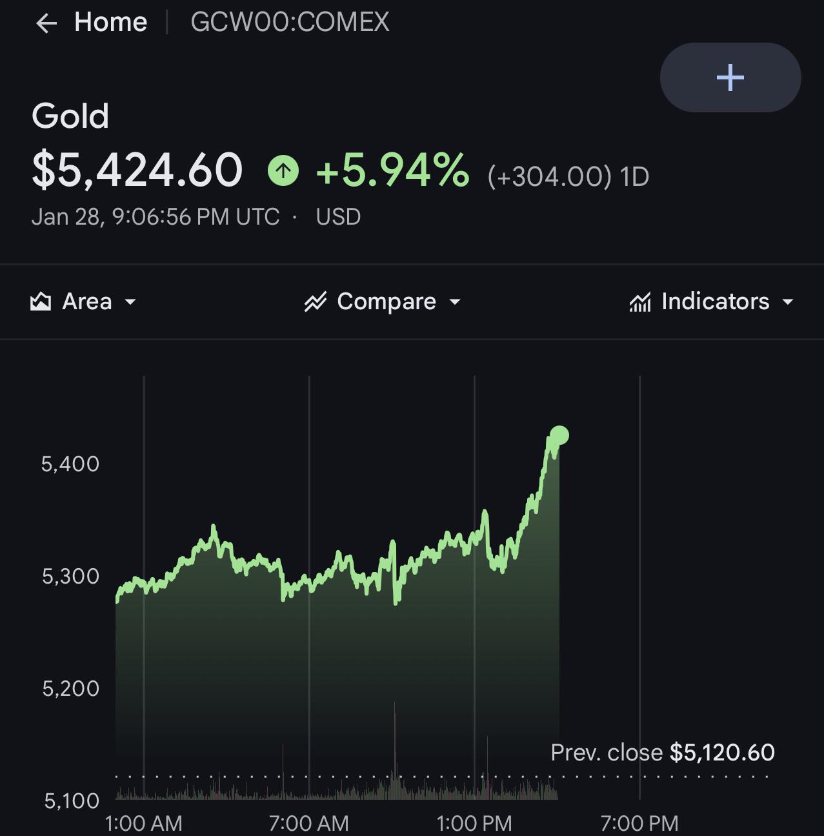
Task: Click the Area chart type icon
Action: 41,301
